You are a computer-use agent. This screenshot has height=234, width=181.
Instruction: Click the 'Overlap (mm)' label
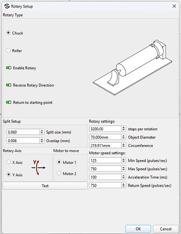coord(58,141)
